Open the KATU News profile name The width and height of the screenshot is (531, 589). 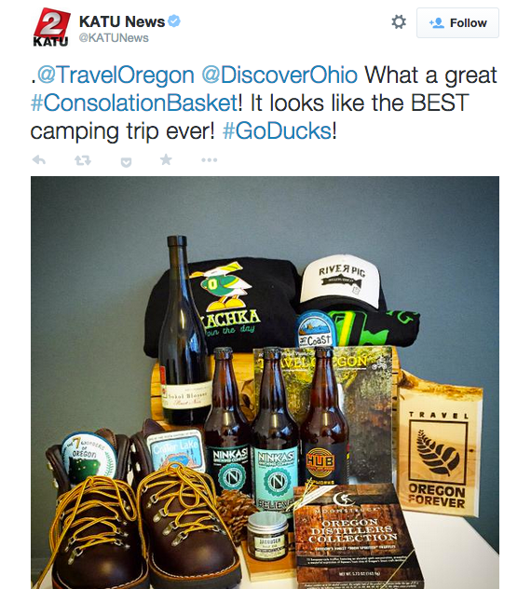click(122, 21)
